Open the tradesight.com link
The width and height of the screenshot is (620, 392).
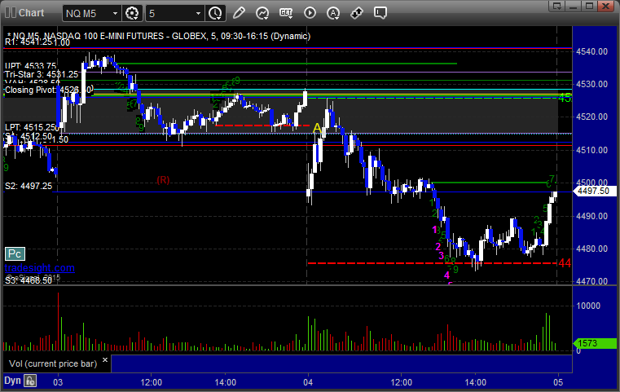coord(40,268)
